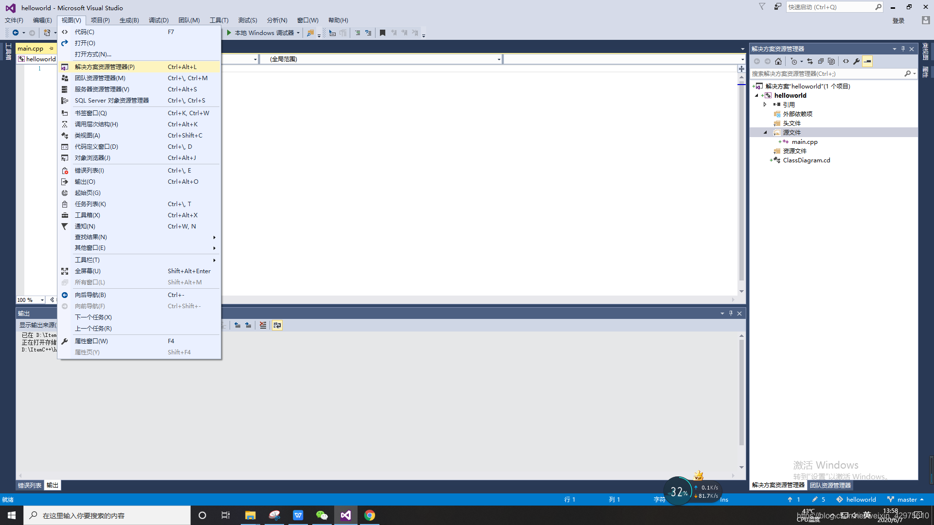Click the Toggle Bookmark icon in toolbar
The image size is (934, 525).
[x=383, y=33]
